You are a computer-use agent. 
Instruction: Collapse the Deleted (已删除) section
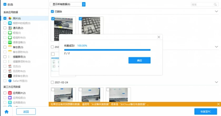[x=216, y=11]
